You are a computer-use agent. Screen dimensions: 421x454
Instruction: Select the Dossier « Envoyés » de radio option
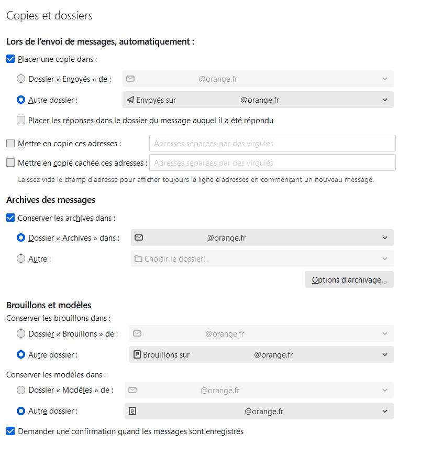(x=21, y=79)
